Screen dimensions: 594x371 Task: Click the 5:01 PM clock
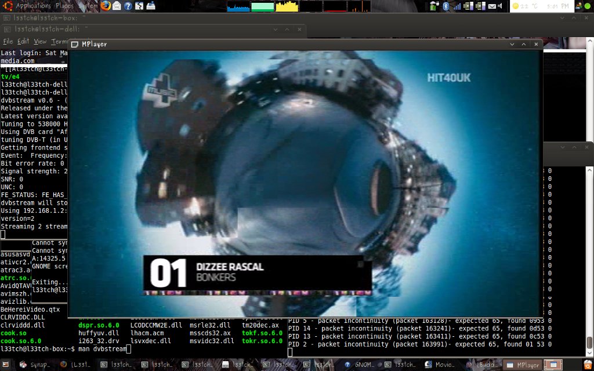tap(557, 6)
